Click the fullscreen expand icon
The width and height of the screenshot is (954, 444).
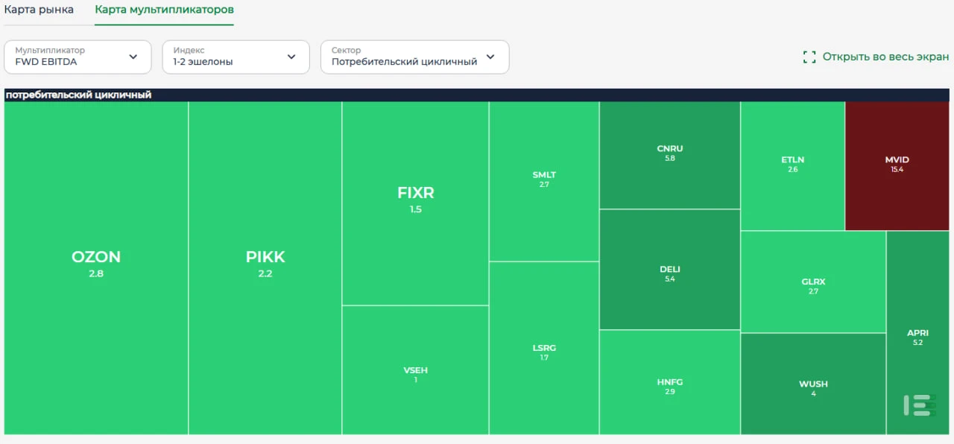click(x=809, y=57)
